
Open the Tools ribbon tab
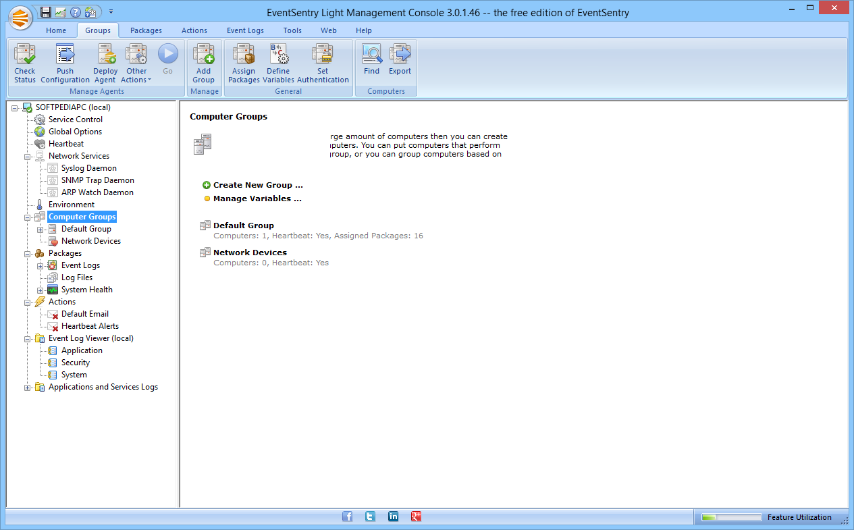pos(292,30)
